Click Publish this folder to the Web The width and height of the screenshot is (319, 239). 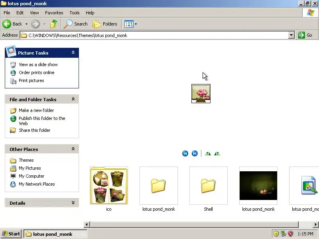42,121
